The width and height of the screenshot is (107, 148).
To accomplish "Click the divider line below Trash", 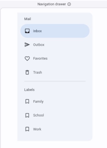I will tap(55, 81).
